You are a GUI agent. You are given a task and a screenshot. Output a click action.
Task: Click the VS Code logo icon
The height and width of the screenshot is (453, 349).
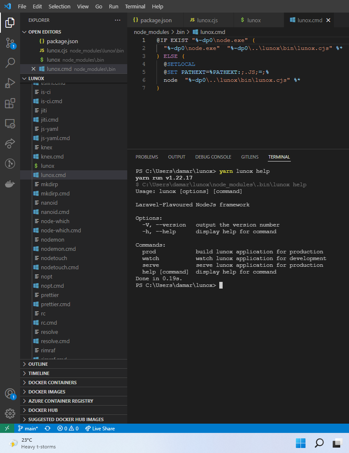[x=8, y=6]
